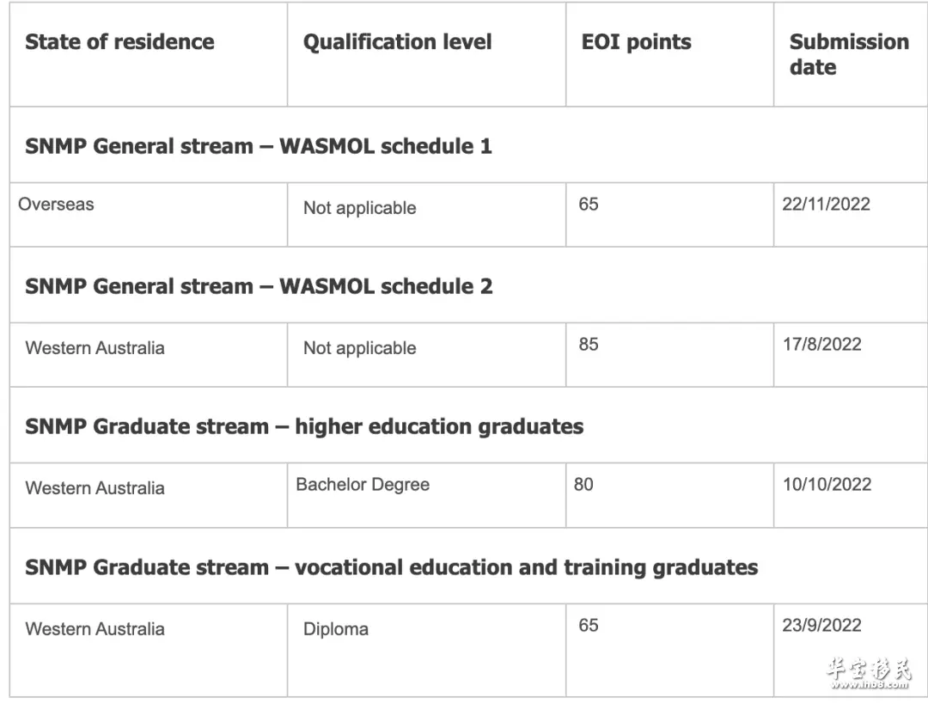Click the State of residence column header
The width and height of the screenshot is (928, 704).
[x=119, y=42]
